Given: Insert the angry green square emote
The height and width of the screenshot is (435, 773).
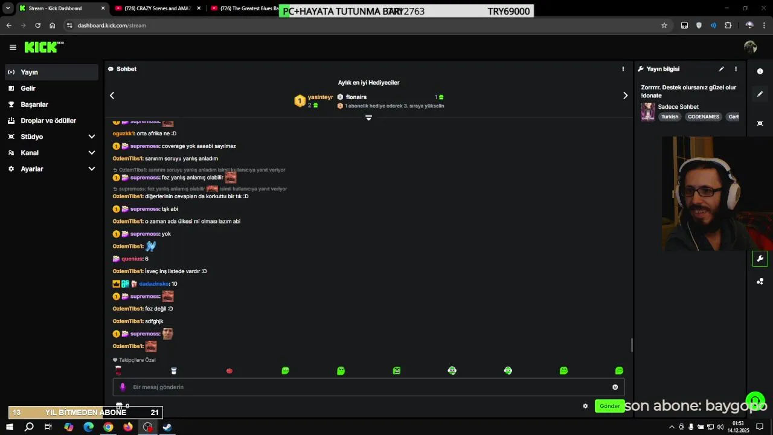Looking at the screenshot, I should [x=397, y=371].
